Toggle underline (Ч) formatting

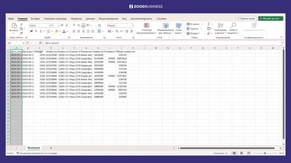click(x=40, y=31)
